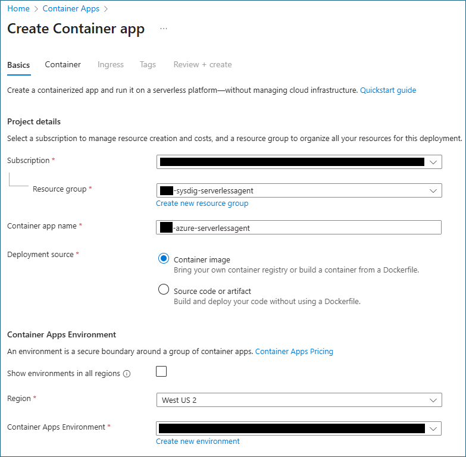Select the Basics tab

pyautogui.click(x=18, y=65)
